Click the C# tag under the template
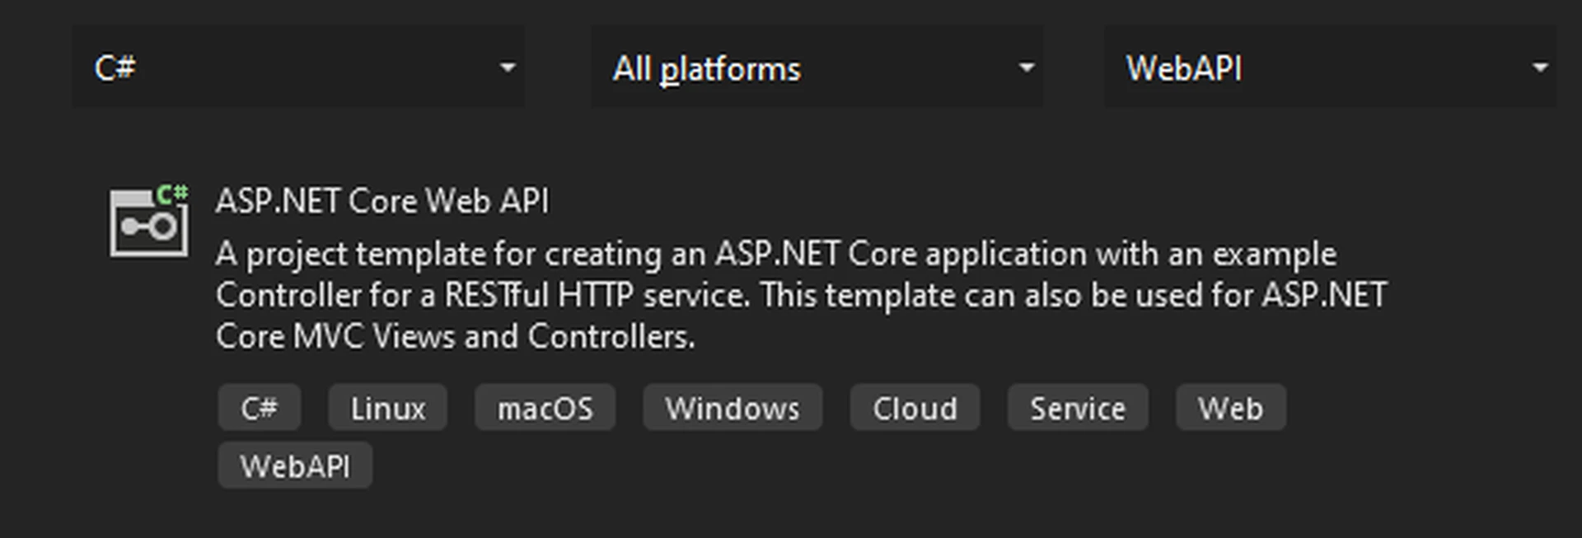This screenshot has height=538, width=1582. (x=259, y=408)
